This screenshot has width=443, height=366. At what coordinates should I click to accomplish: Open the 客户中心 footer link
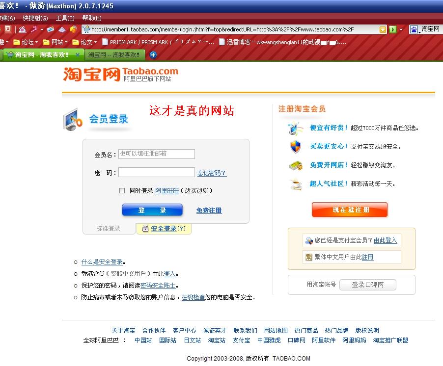[x=184, y=331]
